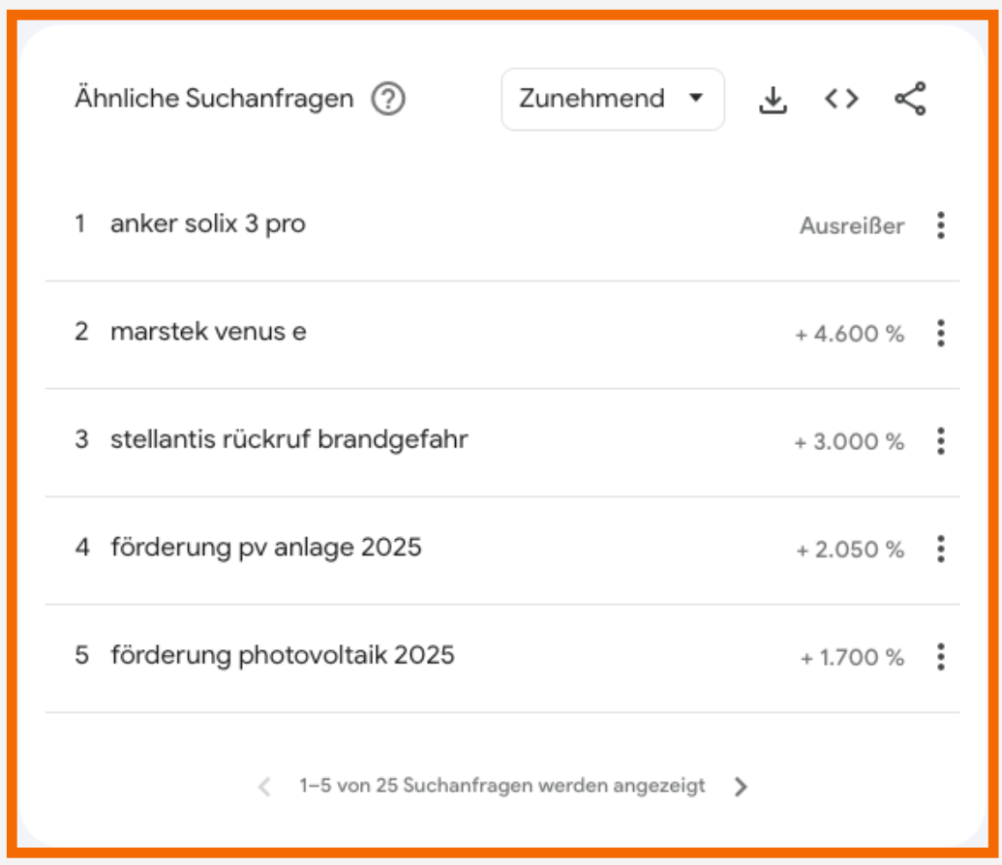The width and height of the screenshot is (1002, 865).
Task: Open three-dot menu for förderung photovoltaik 2025
Action: [x=940, y=658]
